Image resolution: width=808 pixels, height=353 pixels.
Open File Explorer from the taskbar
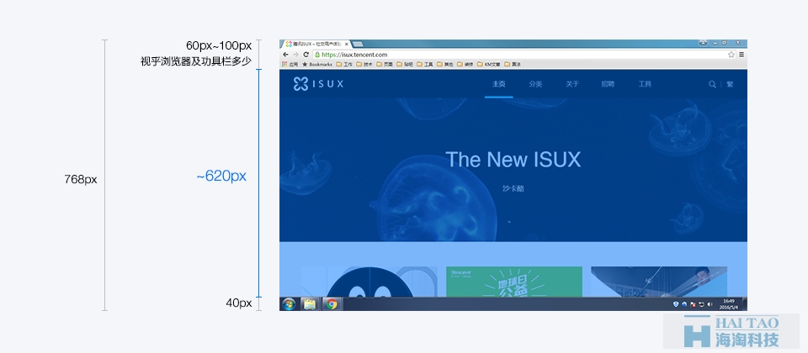(309, 304)
